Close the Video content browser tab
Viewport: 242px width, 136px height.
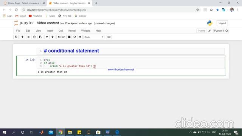click(89, 3)
